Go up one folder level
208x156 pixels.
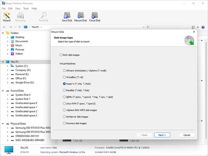19,27
